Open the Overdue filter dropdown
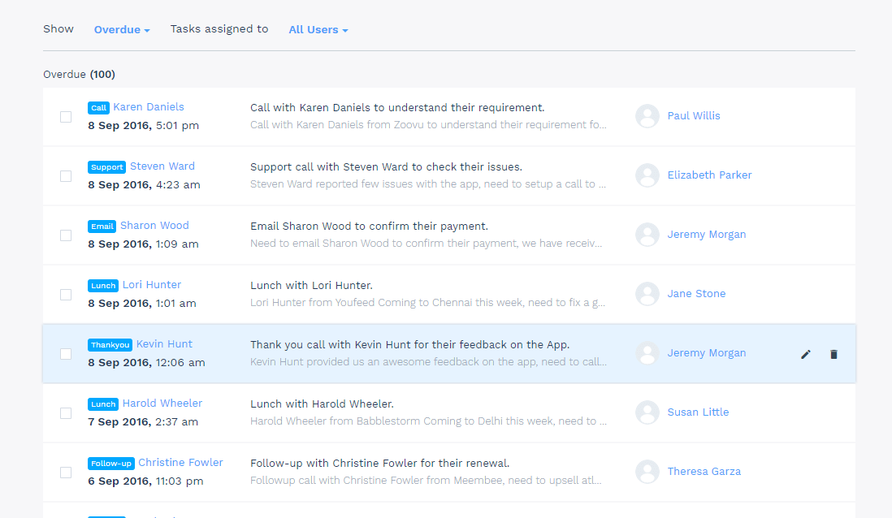This screenshot has height=518, width=892. (x=122, y=30)
